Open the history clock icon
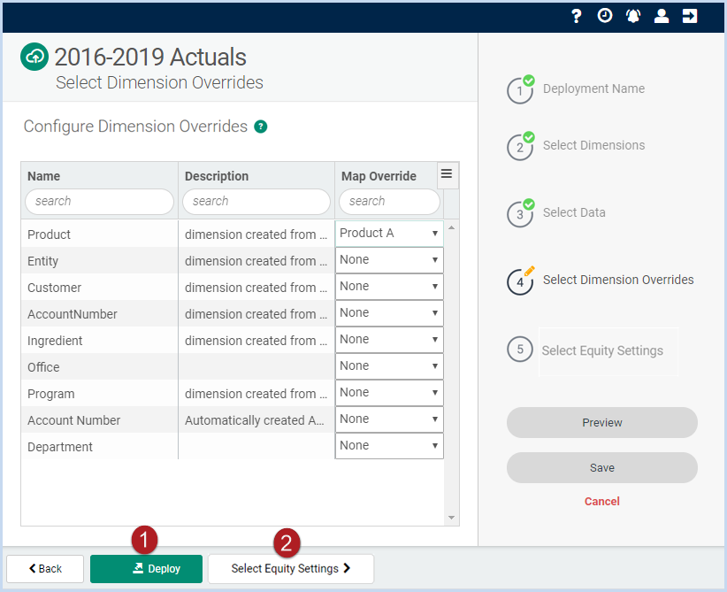The image size is (727, 592). coord(605,16)
